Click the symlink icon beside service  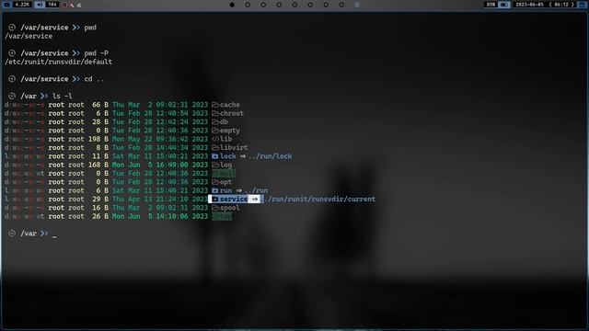point(214,200)
